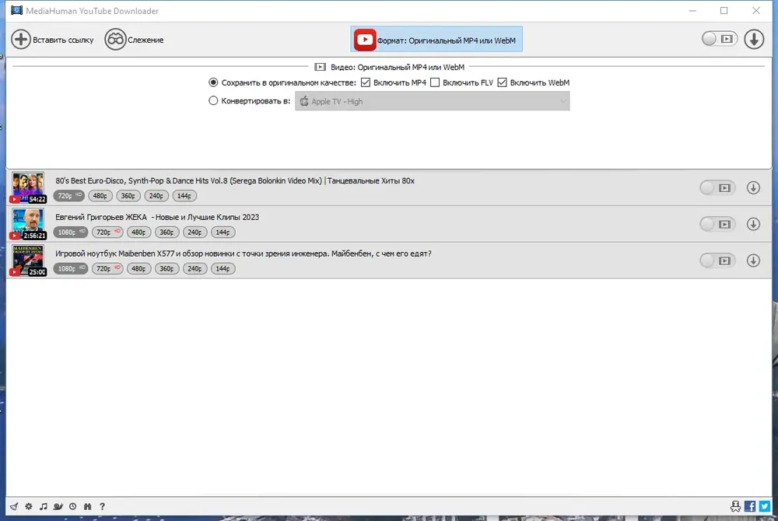Image resolution: width=778 pixels, height=521 pixels.
Task: Click the clock history icon
Action: coord(73,506)
